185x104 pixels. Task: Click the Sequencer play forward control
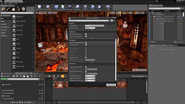22,102
